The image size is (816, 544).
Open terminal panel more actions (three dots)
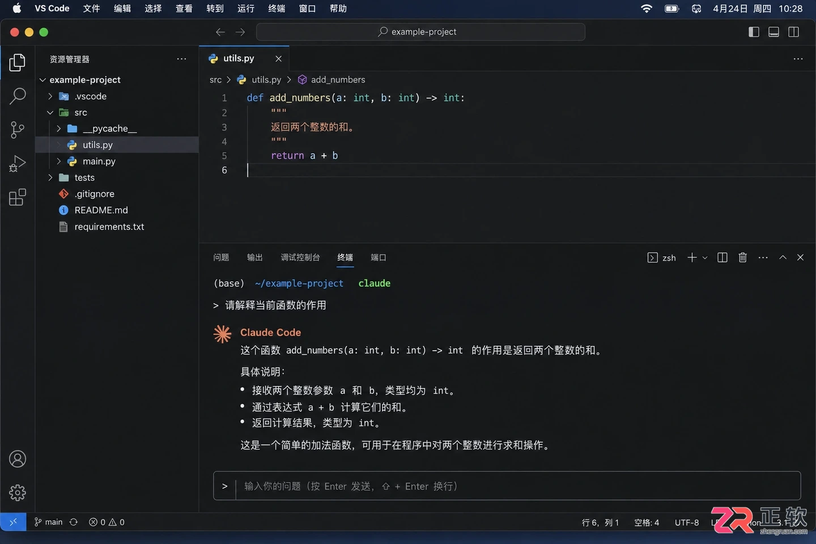point(763,257)
